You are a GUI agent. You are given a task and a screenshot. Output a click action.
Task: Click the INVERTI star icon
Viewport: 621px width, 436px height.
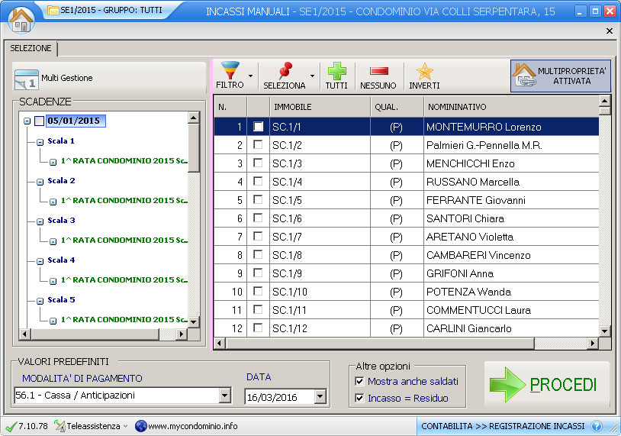[424, 71]
